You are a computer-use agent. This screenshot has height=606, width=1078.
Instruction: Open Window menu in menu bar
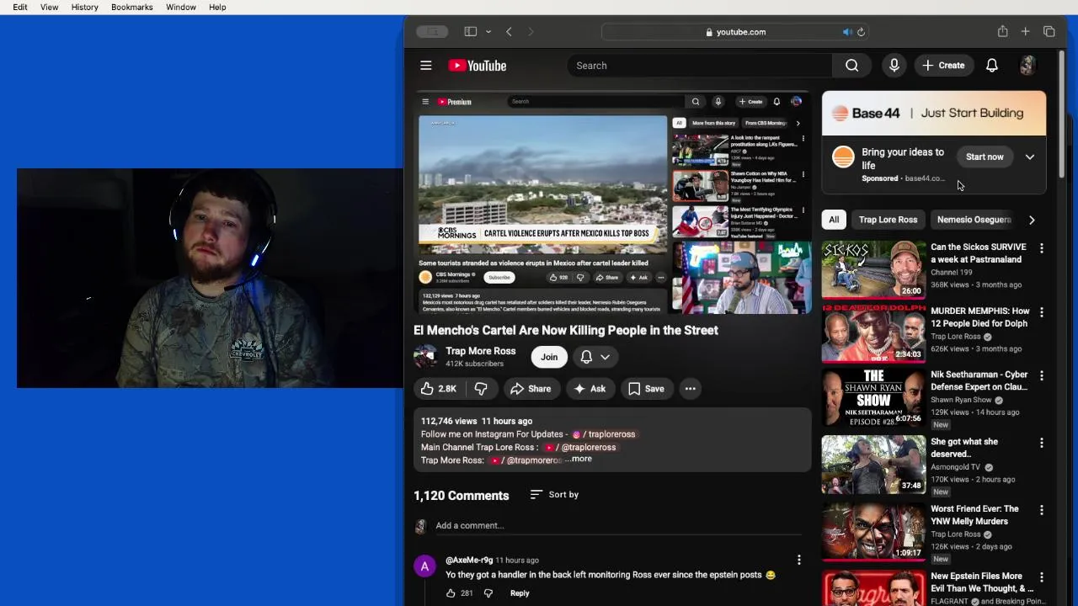tap(180, 7)
